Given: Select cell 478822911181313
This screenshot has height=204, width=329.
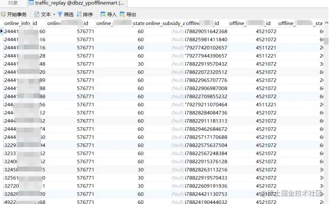Looking at the screenshot, I should tap(206, 121).
